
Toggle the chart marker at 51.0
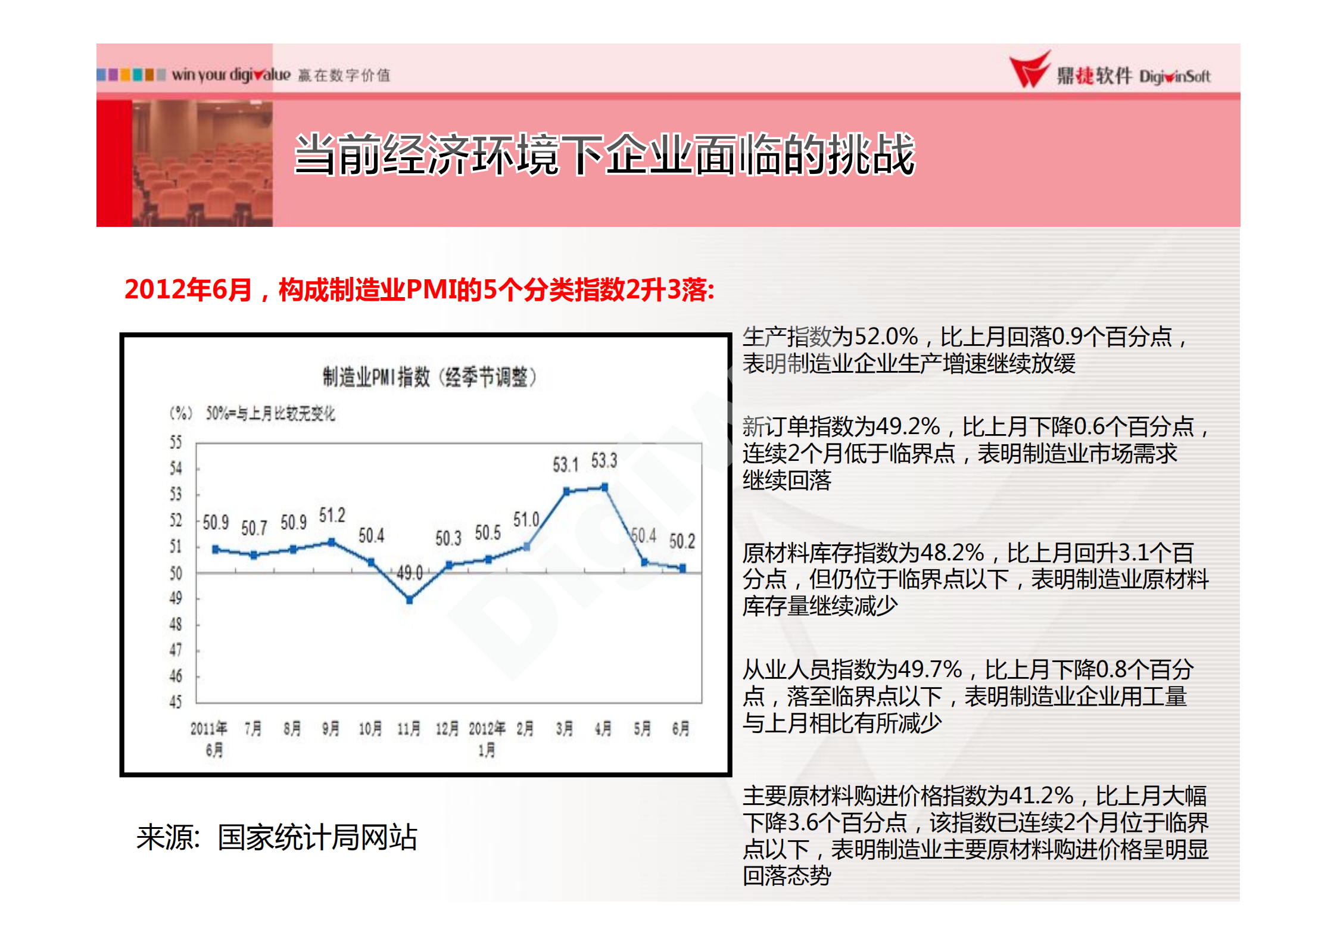point(527,546)
